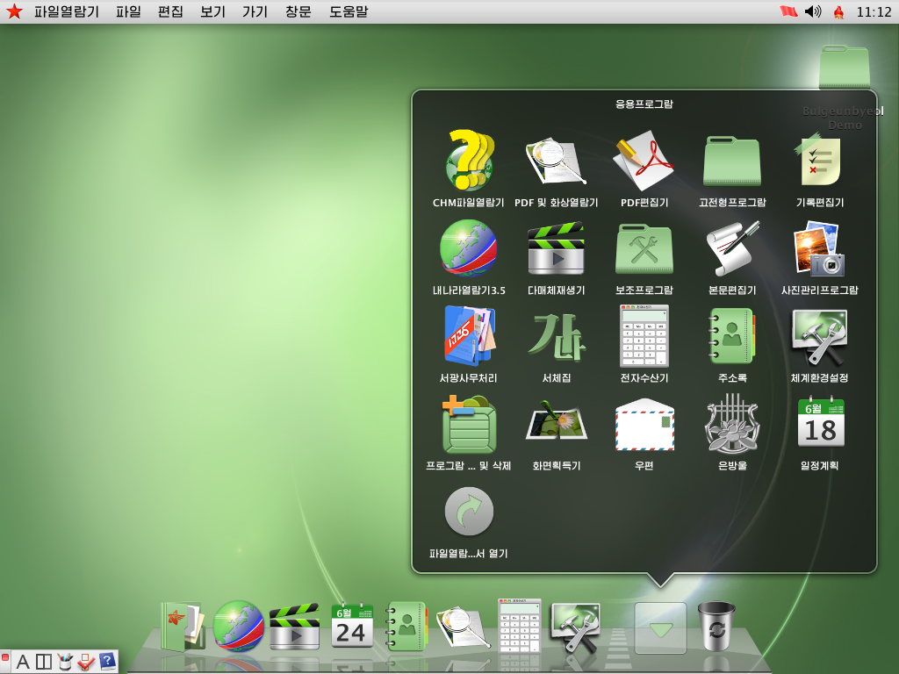Collapse the applications stack in the dock

[x=660, y=628]
